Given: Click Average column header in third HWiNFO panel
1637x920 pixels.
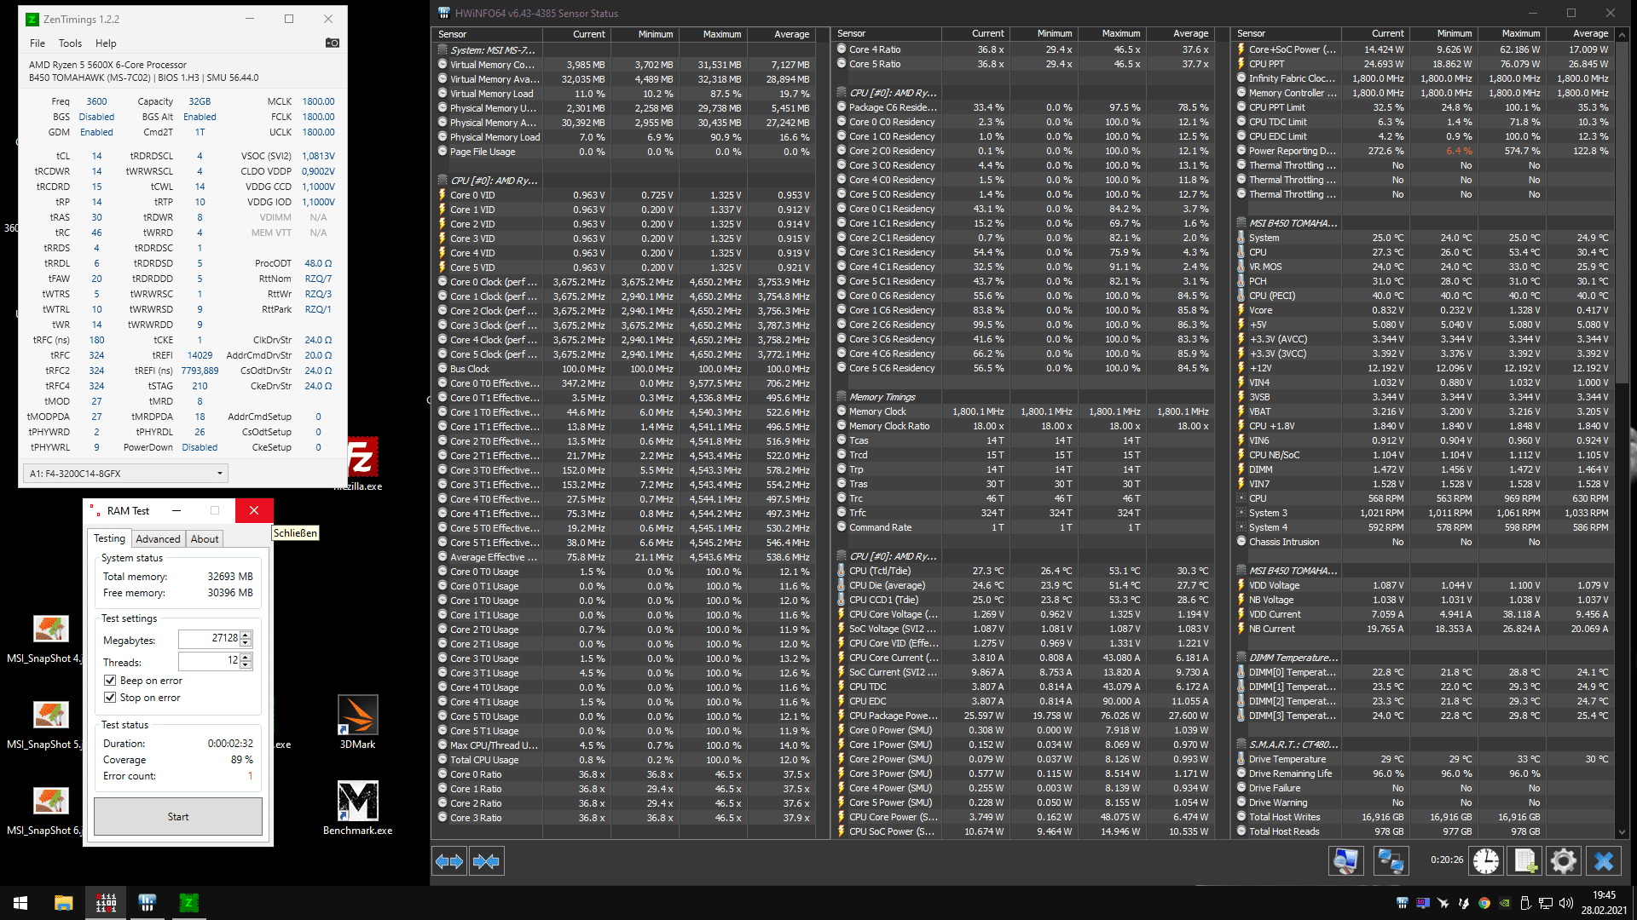Looking at the screenshot, I should [x=1581, y=34].
